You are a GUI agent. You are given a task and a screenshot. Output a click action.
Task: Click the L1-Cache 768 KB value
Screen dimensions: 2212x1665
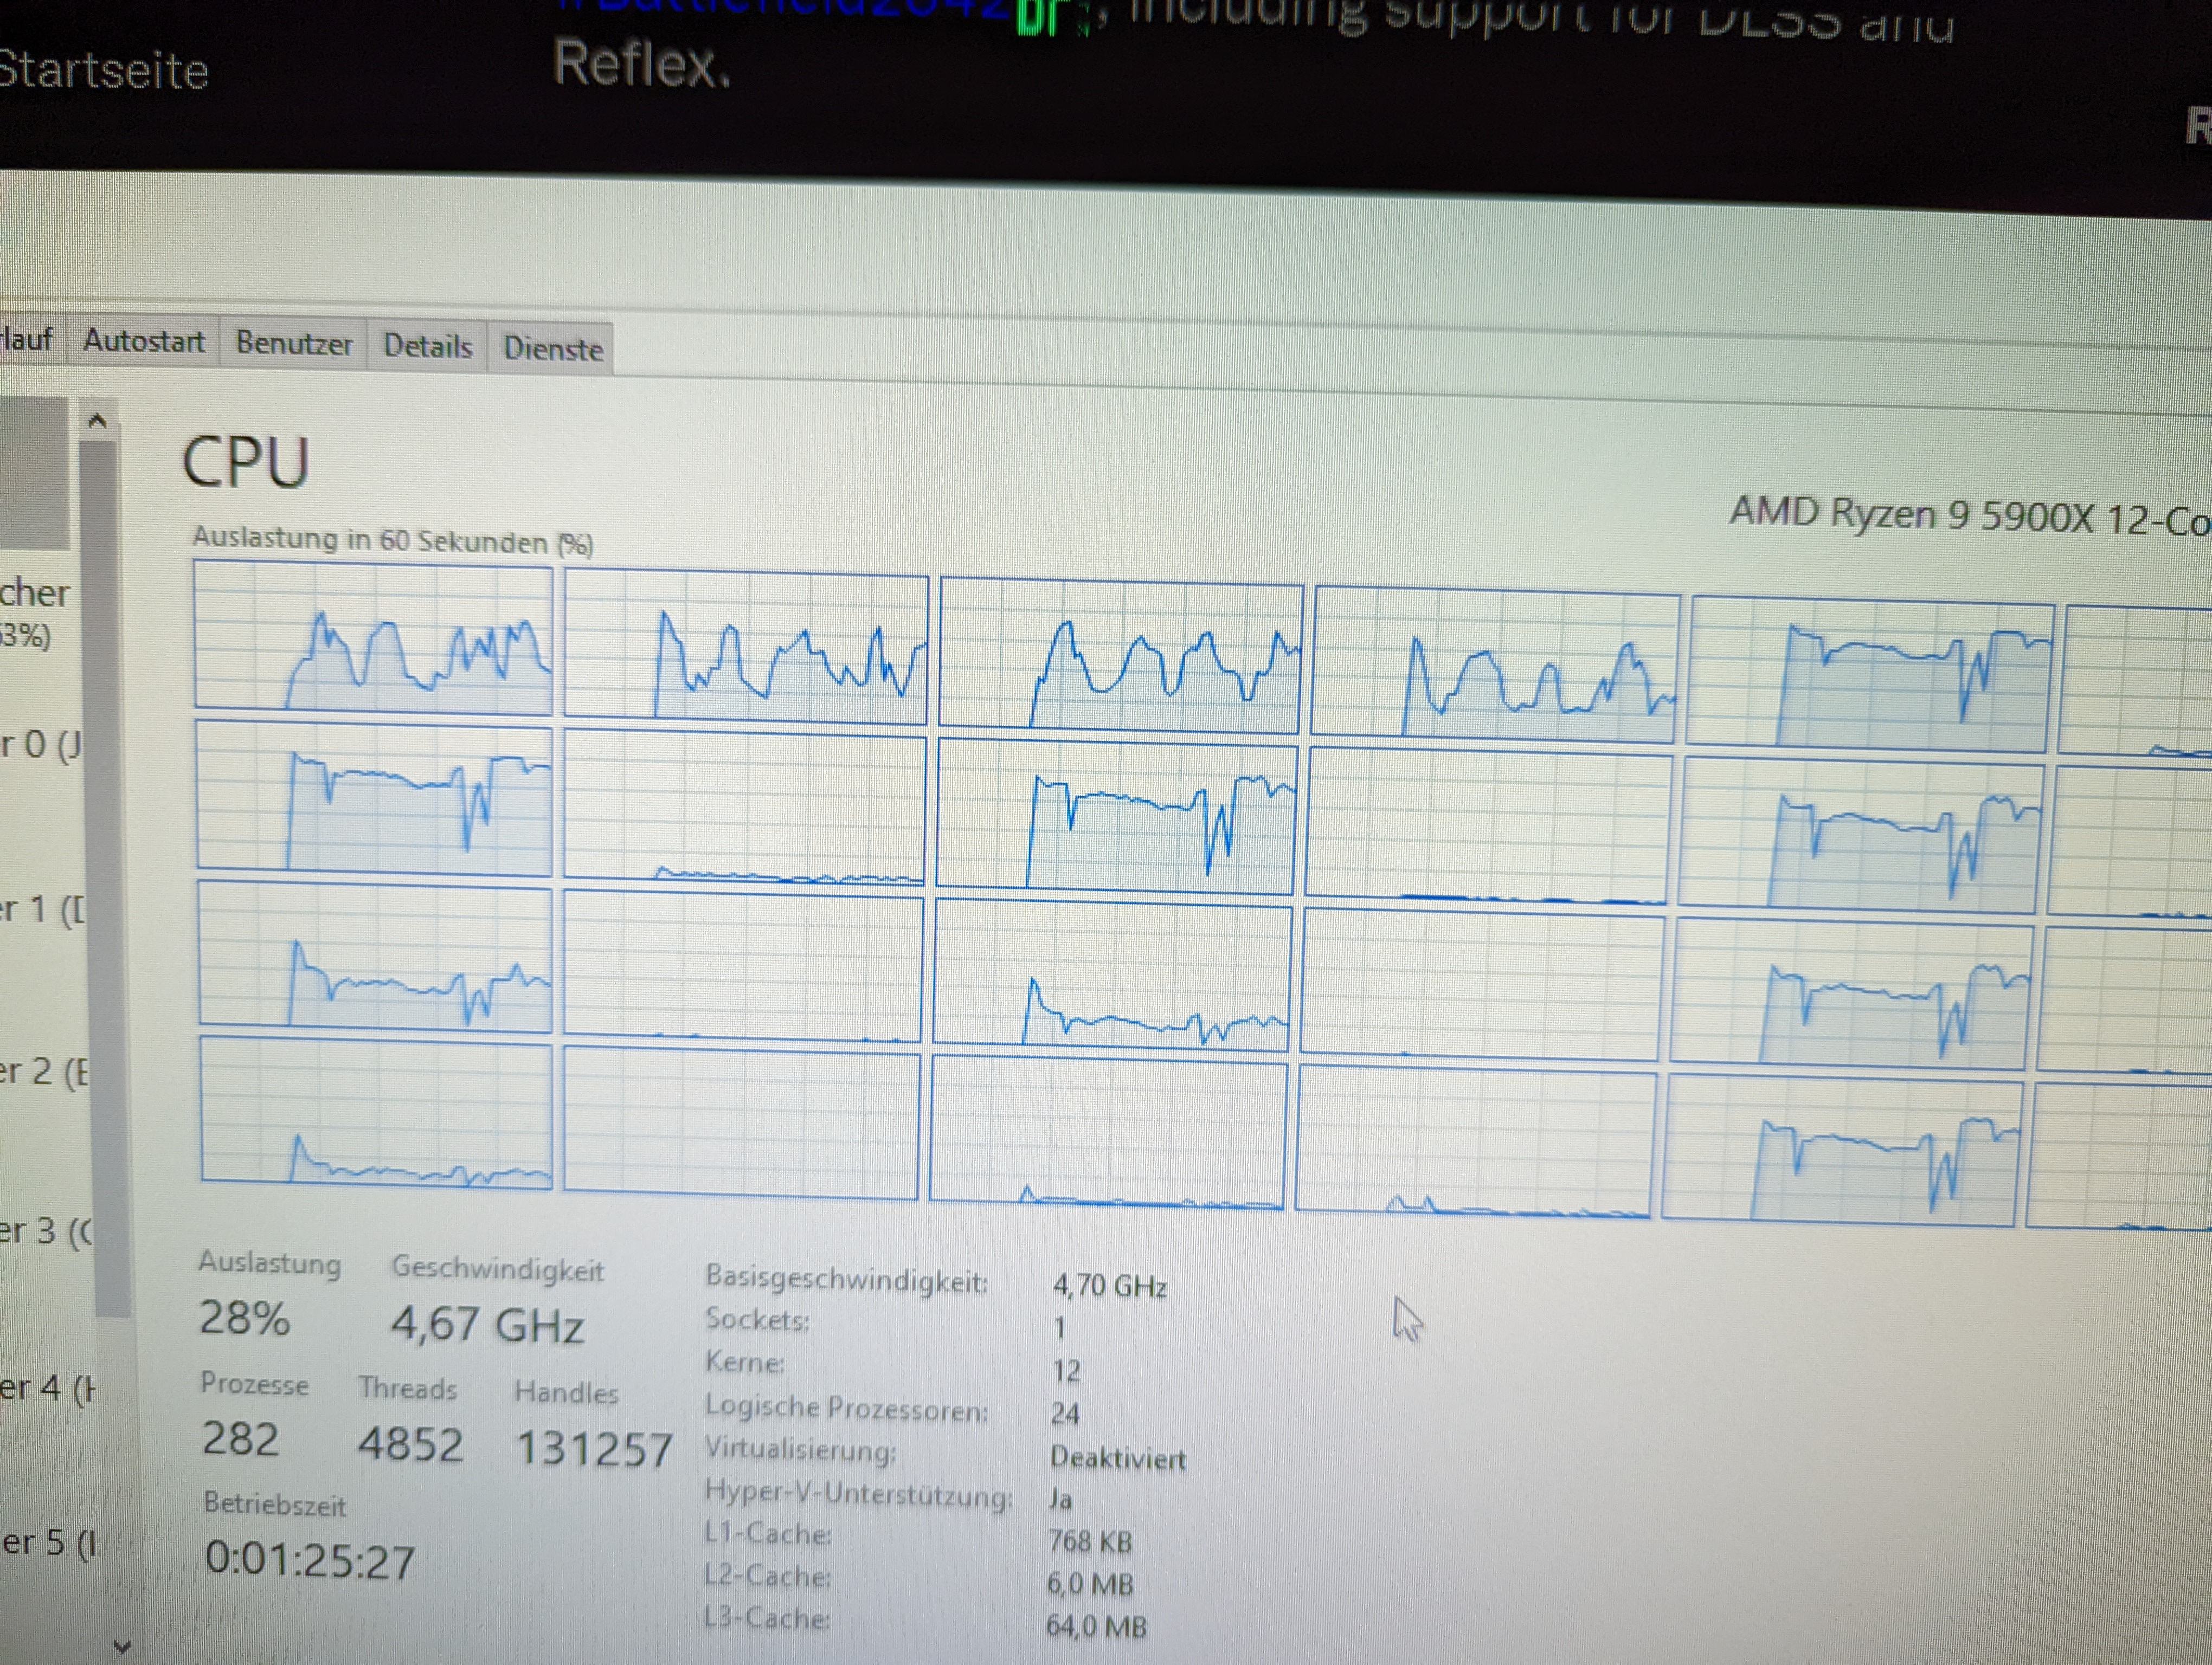[1090, 1541]
